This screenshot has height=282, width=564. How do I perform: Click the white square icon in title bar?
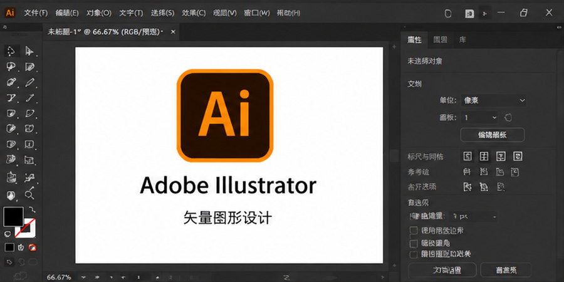click(x=469, y=13)
